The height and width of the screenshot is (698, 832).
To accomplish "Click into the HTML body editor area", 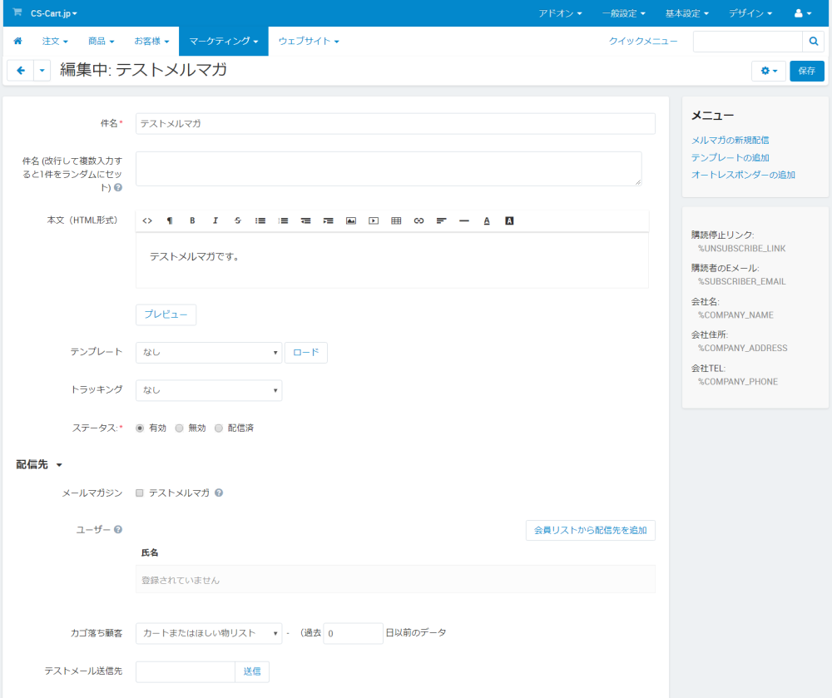I will [392, 260].
